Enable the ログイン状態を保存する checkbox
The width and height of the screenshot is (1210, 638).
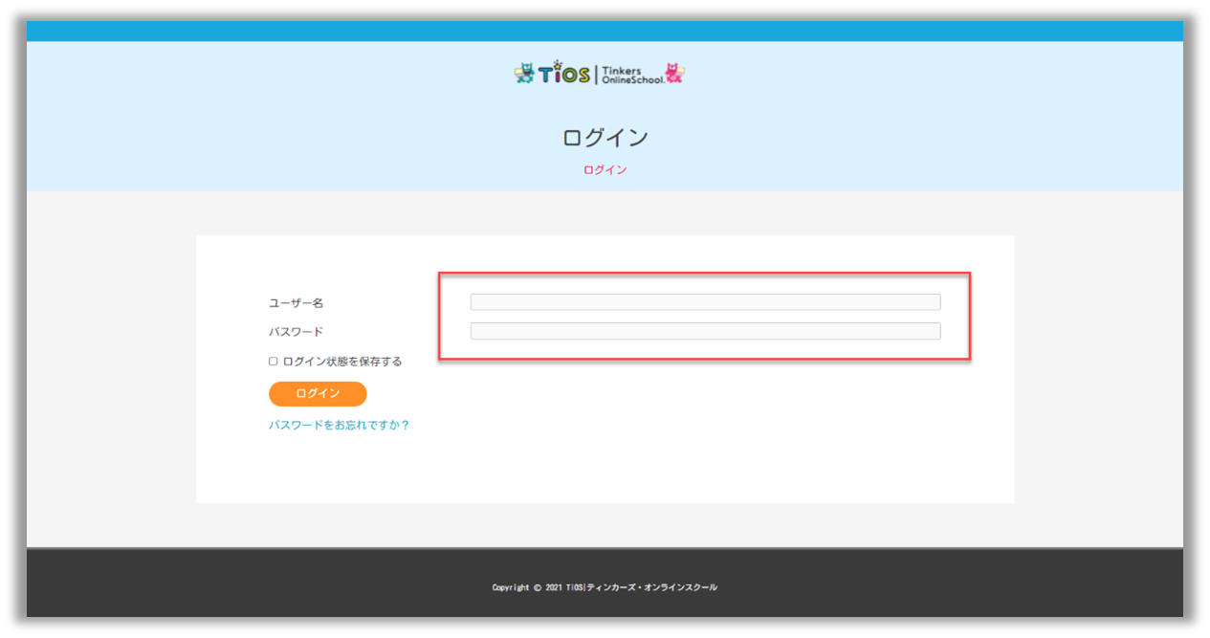point(274,362)
